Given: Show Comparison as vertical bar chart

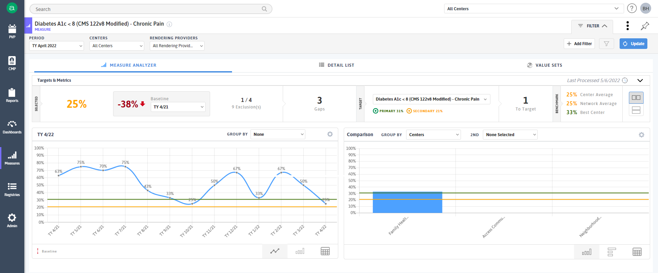Looking at the screenshot, I should coord(587,252).
